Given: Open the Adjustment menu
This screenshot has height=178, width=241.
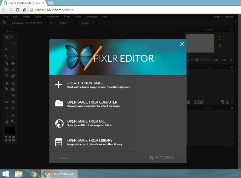Looking at the screenshot, I should pyautogui.click(x=53, y=17).
